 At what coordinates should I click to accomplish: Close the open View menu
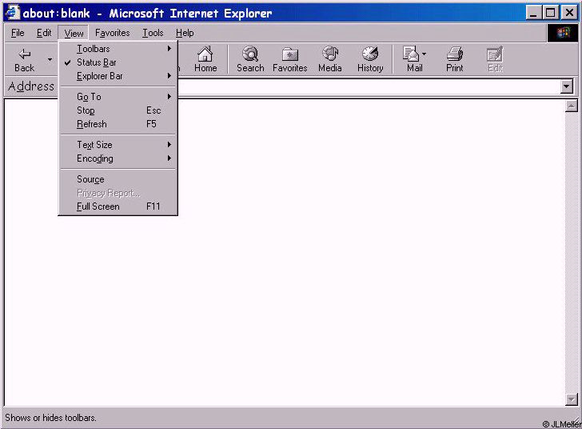(74, 33)
